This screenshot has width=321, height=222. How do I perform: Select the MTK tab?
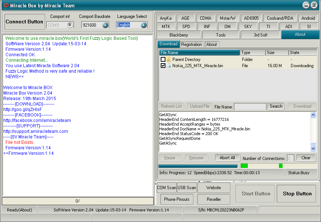166,27
